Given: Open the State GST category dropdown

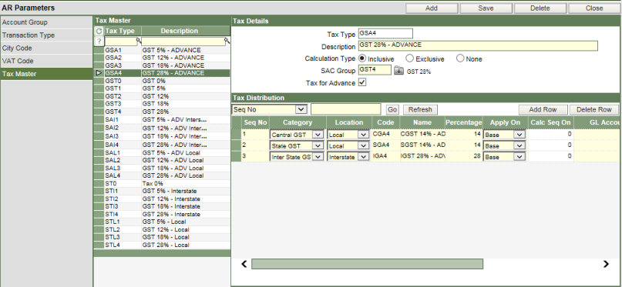Looking at the screenshot, I should pos(318,146).
